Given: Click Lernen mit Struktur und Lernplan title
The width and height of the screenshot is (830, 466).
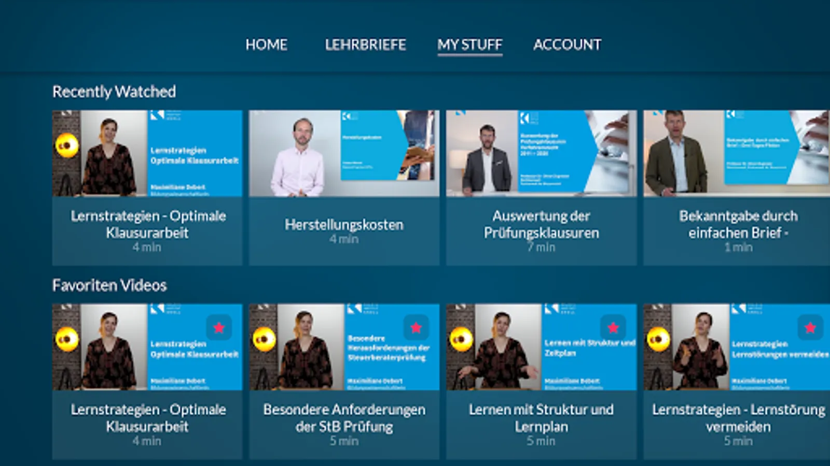Looking at the screenshot, I should pos(541,418).
